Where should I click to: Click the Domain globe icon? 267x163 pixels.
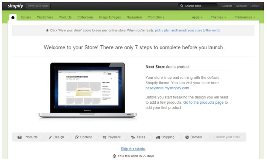click(x=187, y=137)
